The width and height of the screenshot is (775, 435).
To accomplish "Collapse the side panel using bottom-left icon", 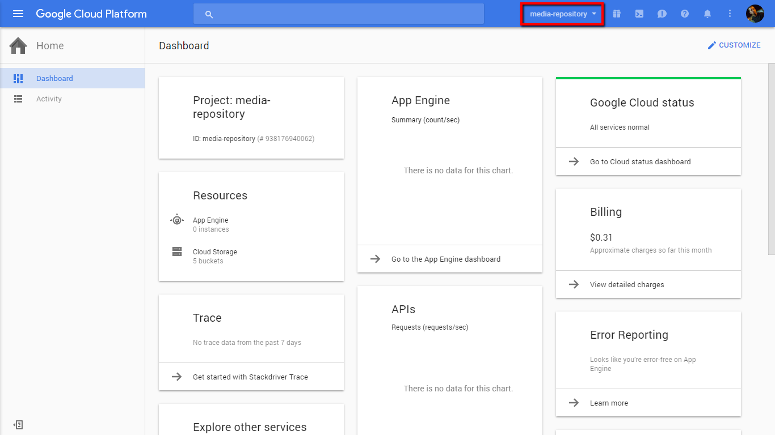I will pos(18,425).
